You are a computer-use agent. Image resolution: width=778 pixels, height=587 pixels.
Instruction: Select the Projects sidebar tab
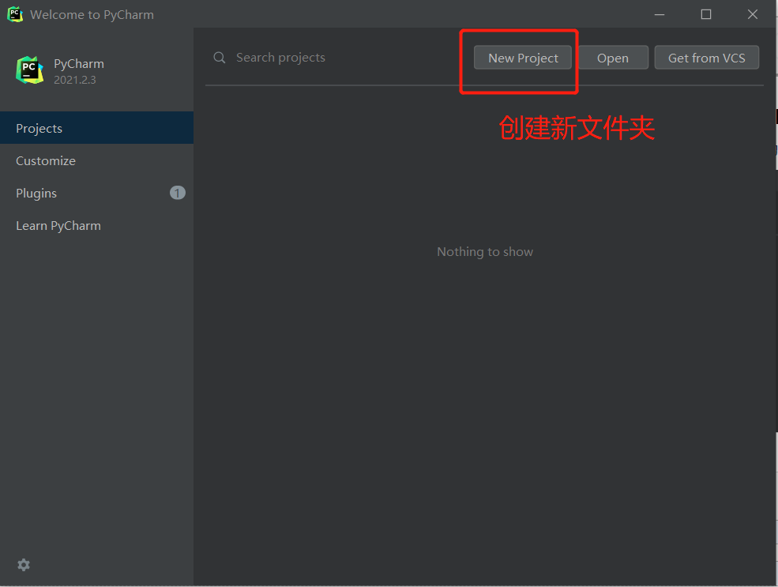pyautogui.click(x=96, y=128)
